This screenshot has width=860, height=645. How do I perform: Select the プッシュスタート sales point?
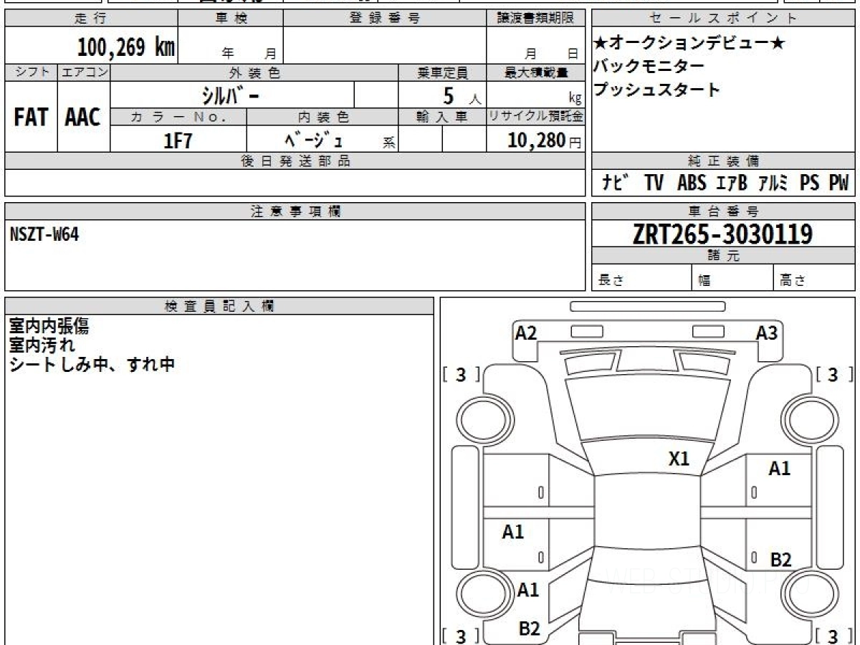(657, 90)
